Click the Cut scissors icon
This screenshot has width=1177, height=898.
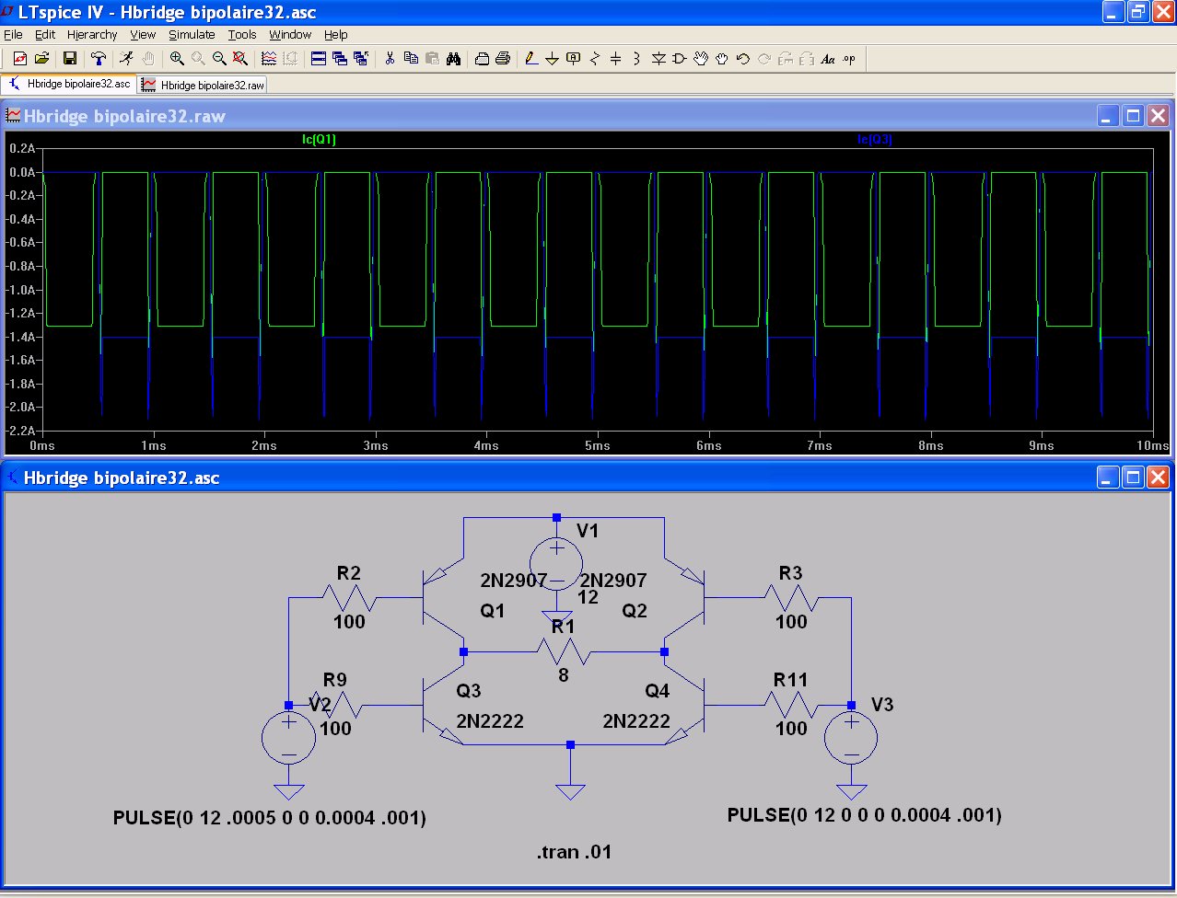click(x=390, y=59)
